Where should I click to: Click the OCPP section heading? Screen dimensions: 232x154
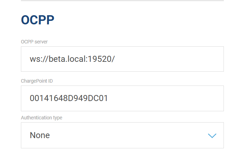point(38,20)
